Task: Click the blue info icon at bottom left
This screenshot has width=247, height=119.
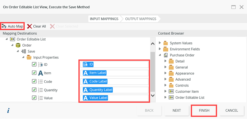Action: 8,111
